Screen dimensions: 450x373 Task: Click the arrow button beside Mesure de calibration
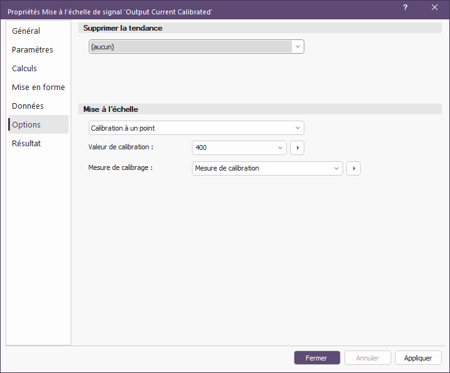(353, 169)
